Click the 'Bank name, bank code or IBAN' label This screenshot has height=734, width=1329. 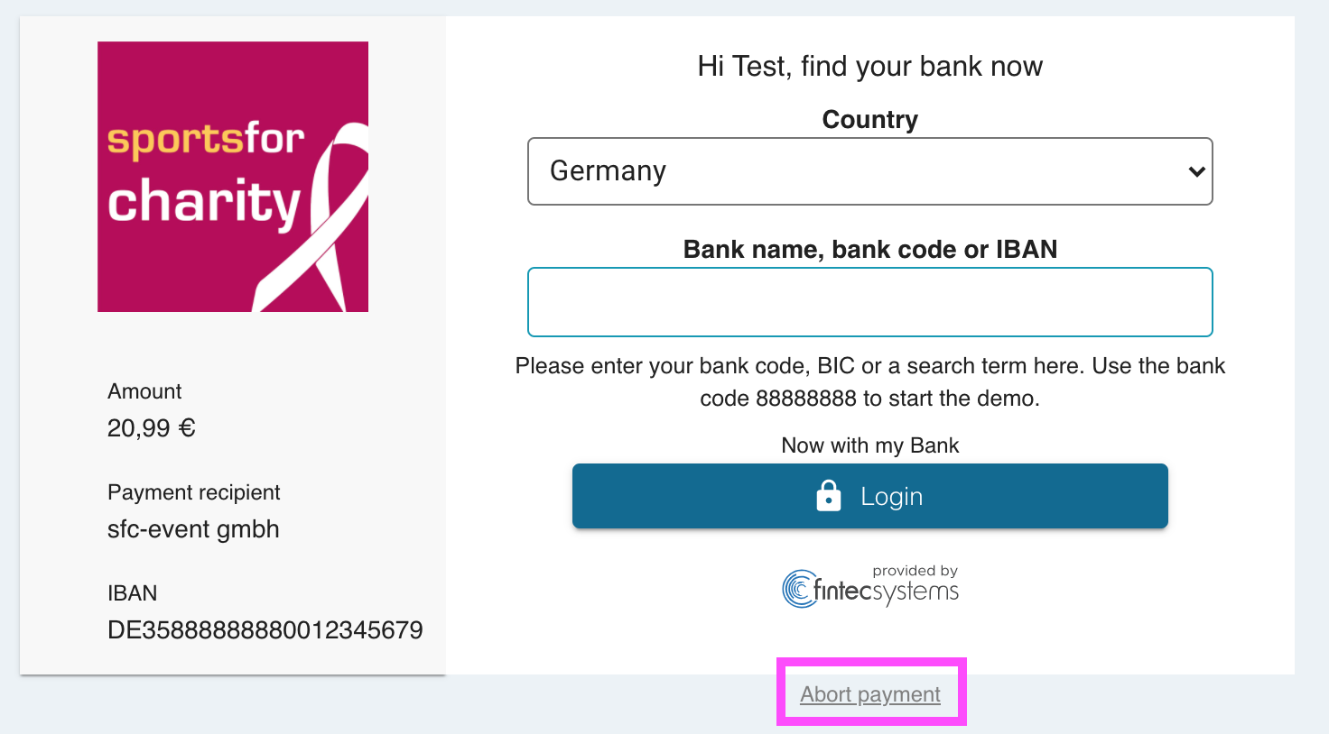click(869, 250)
